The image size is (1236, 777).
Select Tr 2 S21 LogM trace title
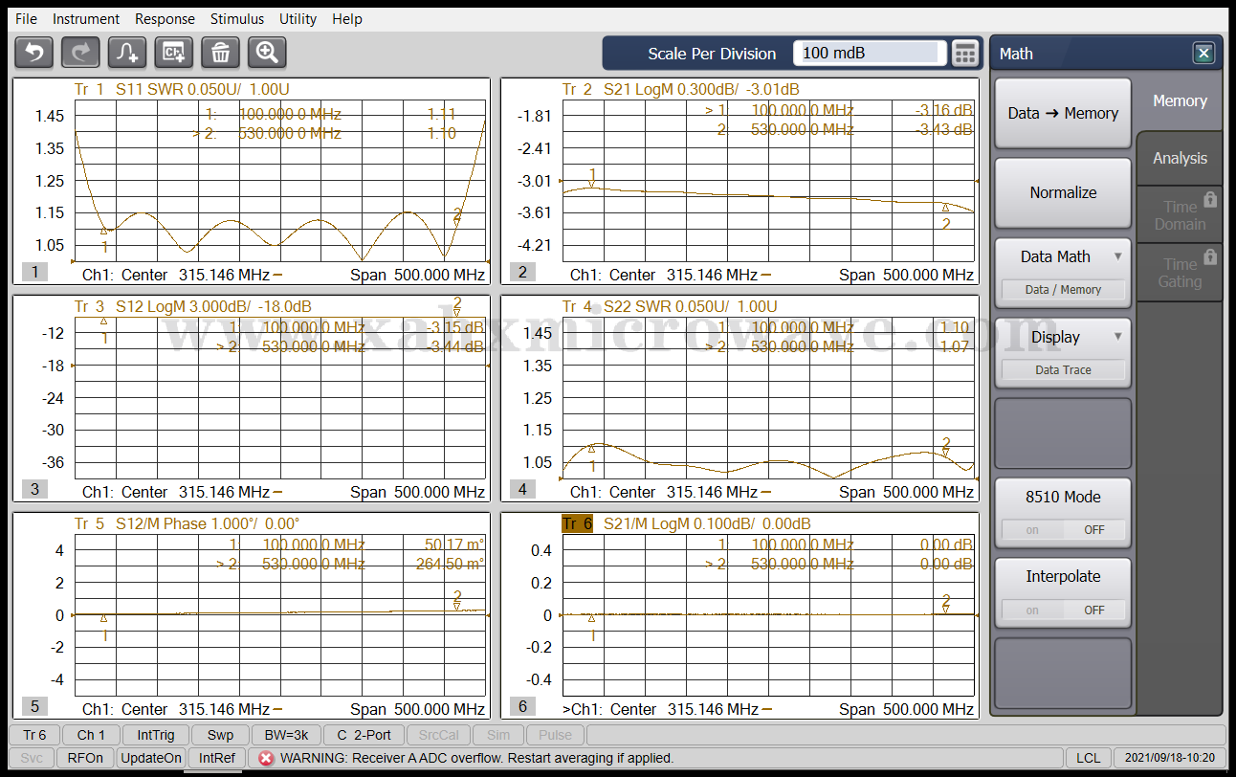pyautogui.click(x=680, y=89)
